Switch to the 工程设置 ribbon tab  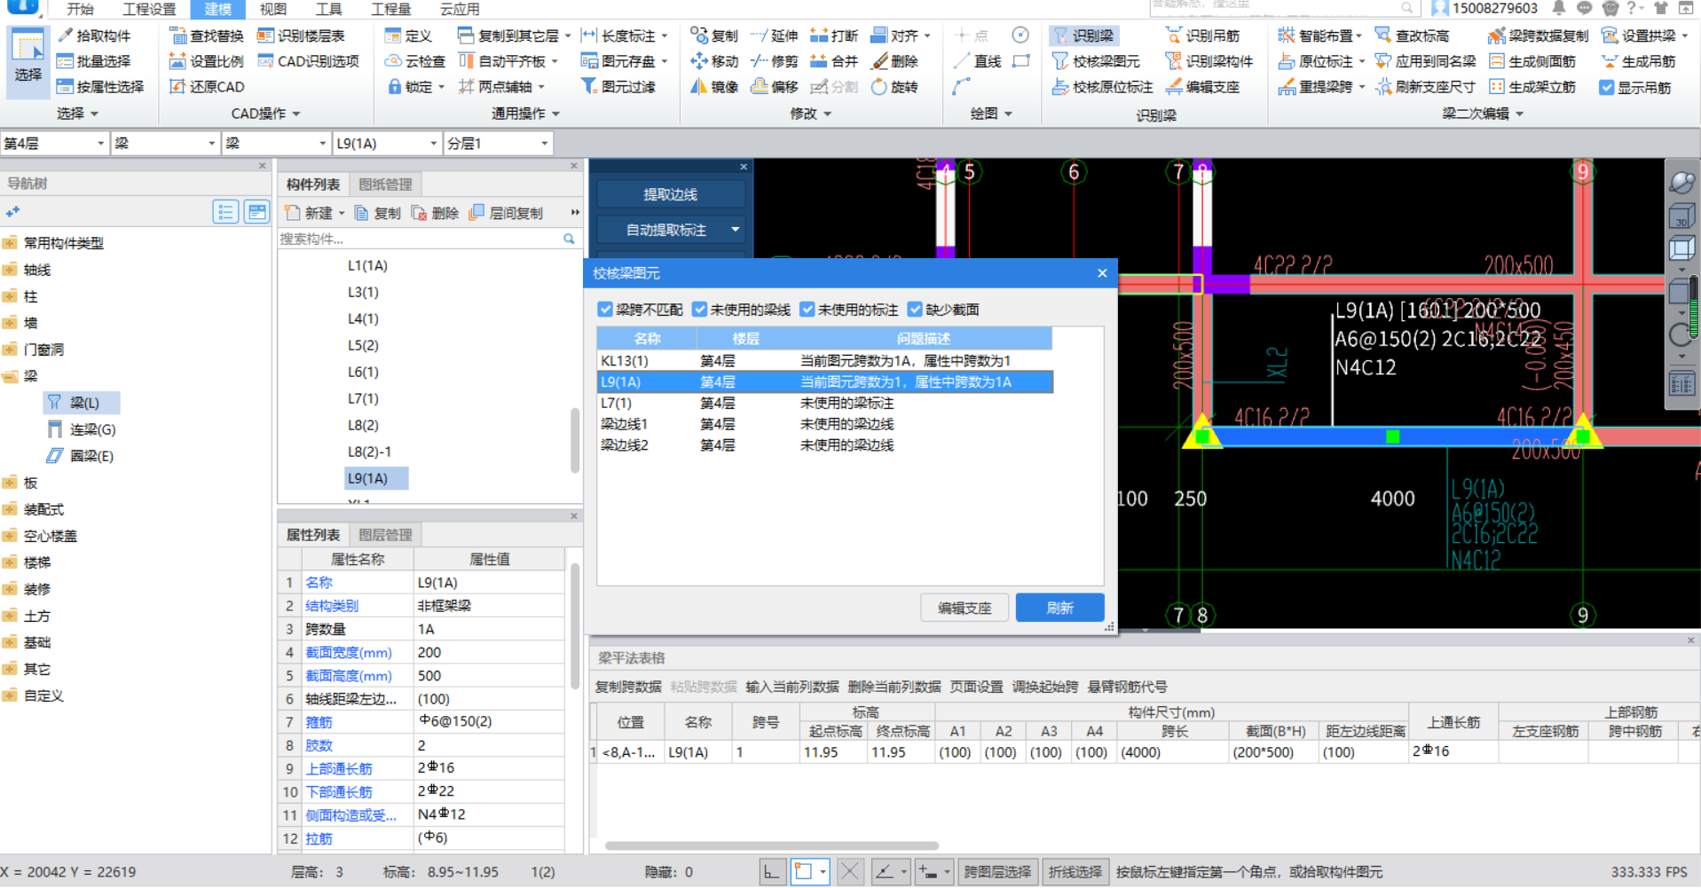(x=149, y=9)
